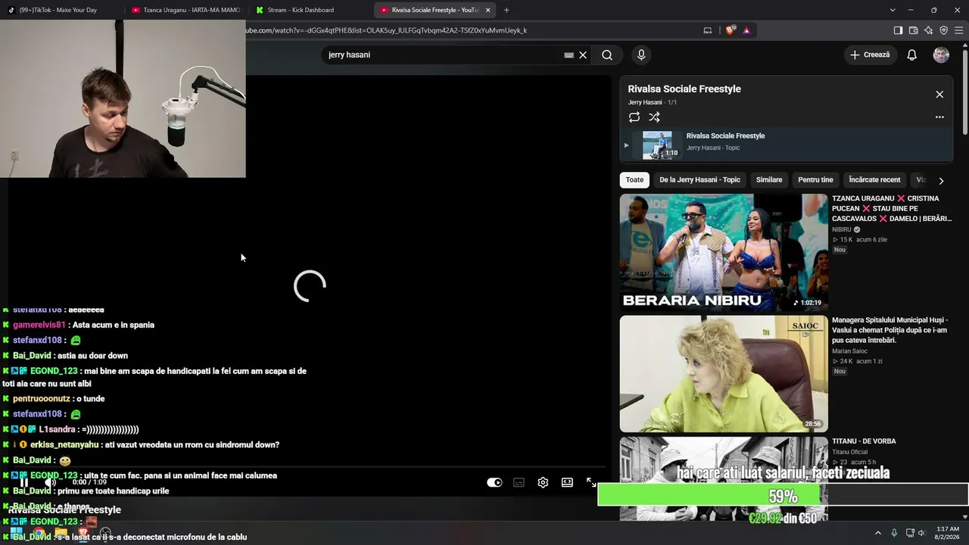Open the taskbar volume icon
This screenshot has width=969, height=545.
[921, 533]
